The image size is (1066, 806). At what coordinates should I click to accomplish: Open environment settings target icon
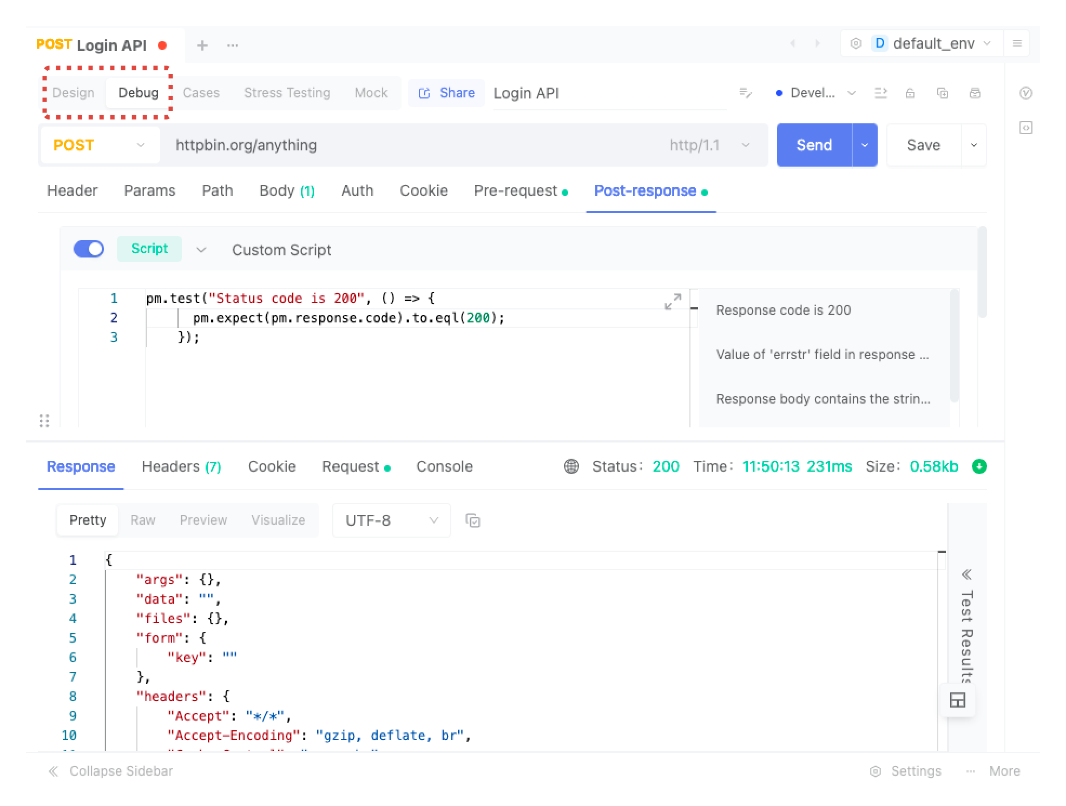tap(856, 43)
